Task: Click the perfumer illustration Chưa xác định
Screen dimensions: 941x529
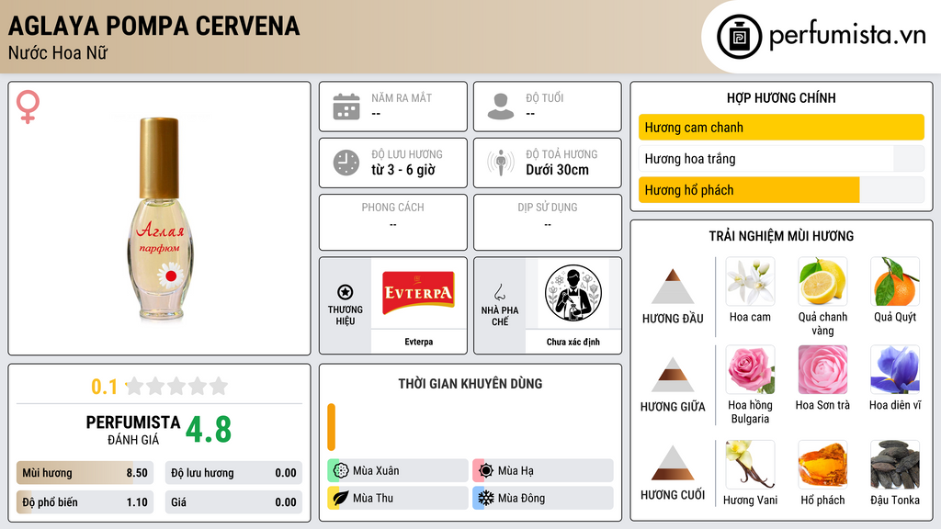Action: (x=573, y=293)
